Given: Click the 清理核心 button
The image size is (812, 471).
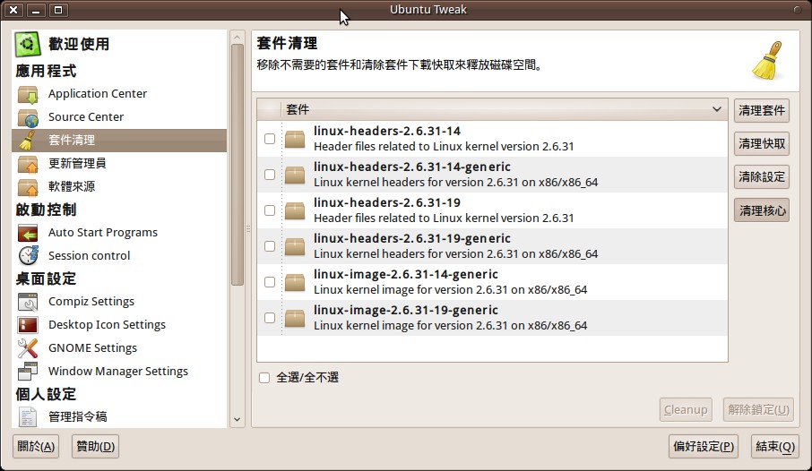Looking at the screenshot, I should click(x=761, y=210).
